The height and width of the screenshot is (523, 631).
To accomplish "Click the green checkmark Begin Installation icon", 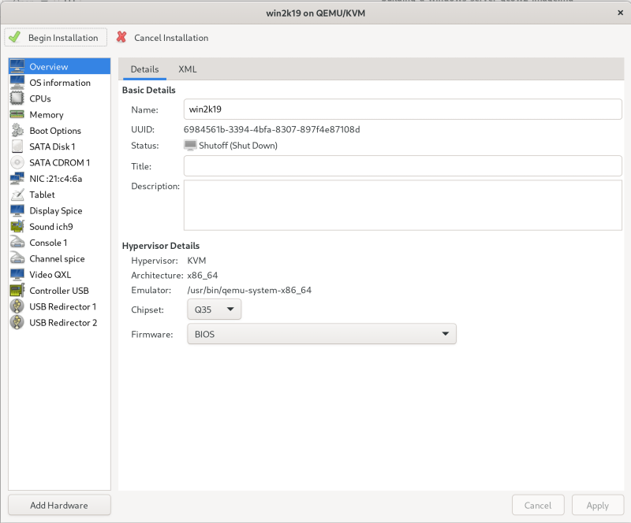I will 14,37.
